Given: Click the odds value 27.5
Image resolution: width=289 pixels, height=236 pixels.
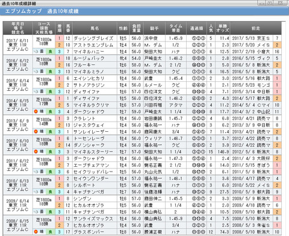Looking at the screenshot, I should coord(225,192).
